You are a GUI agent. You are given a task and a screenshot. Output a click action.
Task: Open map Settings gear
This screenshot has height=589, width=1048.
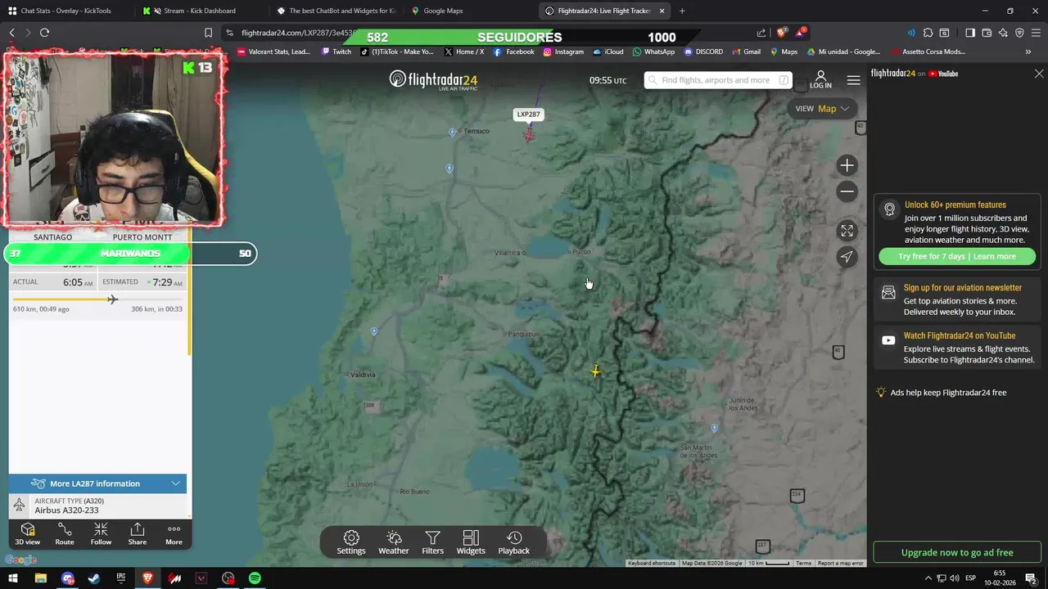pyautogui.click(x=351, y=542)
